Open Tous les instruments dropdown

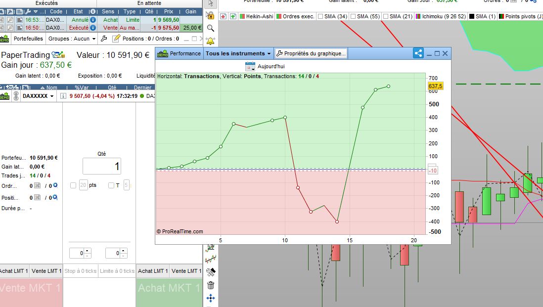pyautogui.click(x=238, y=54)
